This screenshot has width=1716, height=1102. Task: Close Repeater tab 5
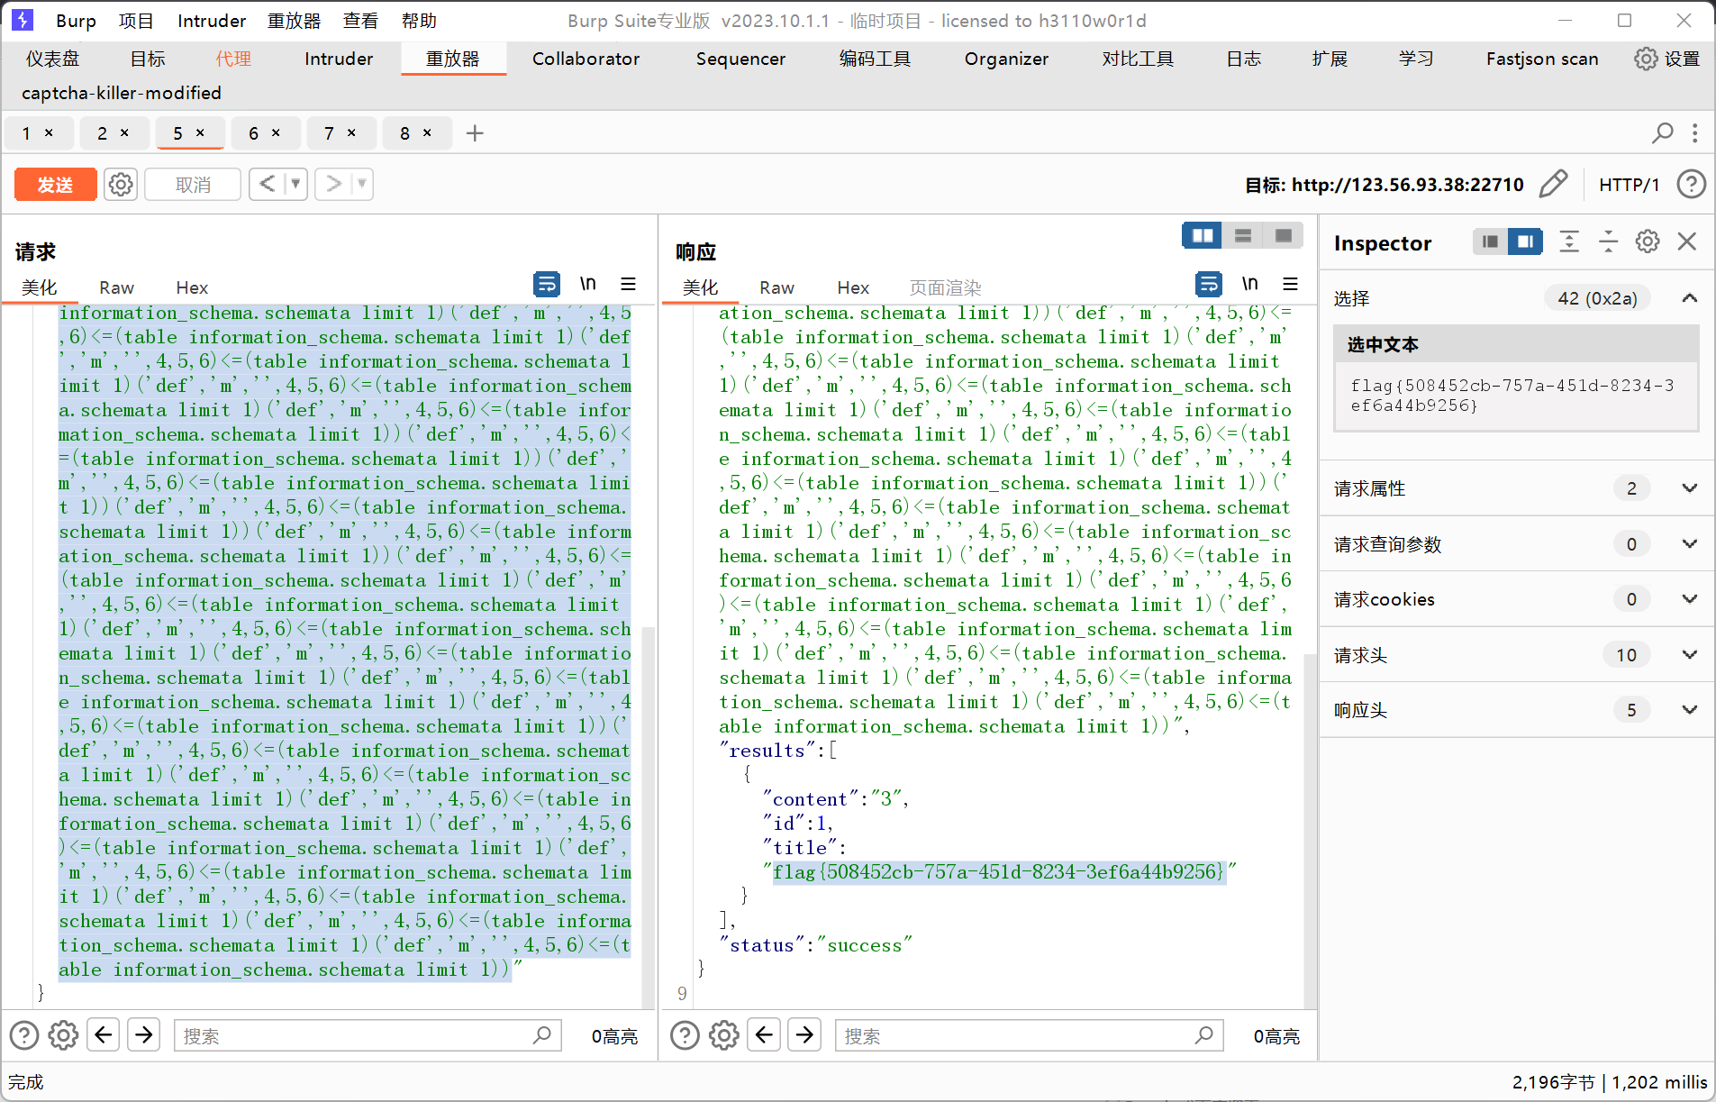[x=200, y=132]
